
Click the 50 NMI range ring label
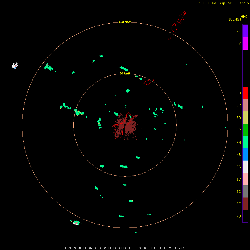point(125,73)
